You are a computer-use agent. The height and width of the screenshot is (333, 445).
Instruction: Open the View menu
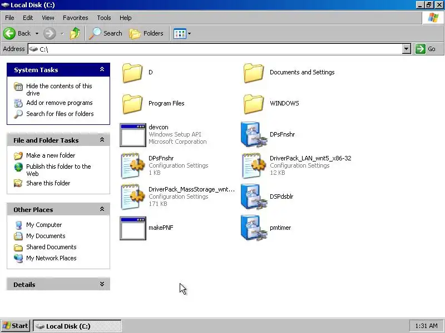coord(48,18)
